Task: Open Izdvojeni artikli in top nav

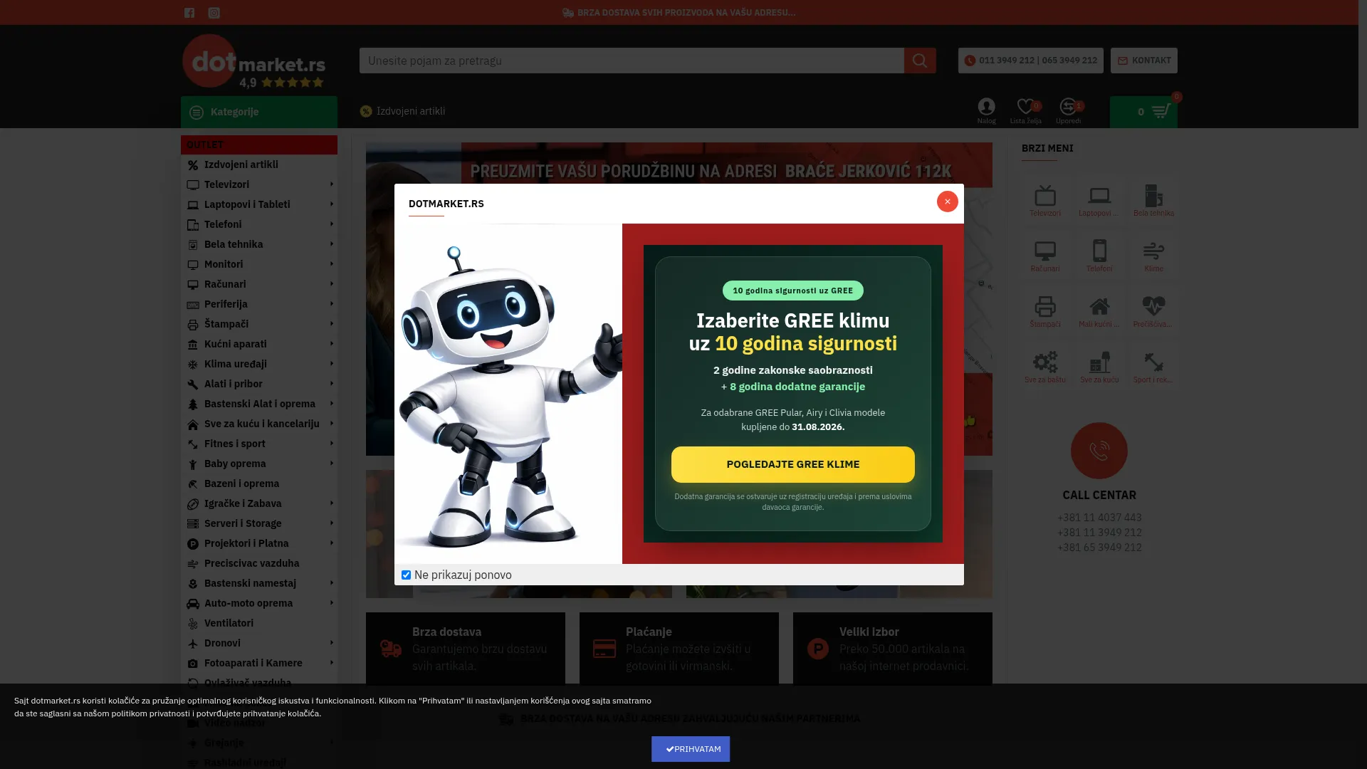Action: [x=403, y=111]
